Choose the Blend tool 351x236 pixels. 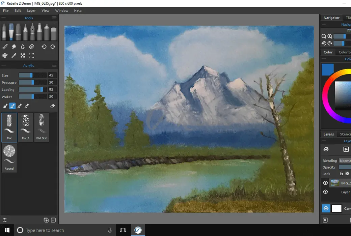pos(5,47)
